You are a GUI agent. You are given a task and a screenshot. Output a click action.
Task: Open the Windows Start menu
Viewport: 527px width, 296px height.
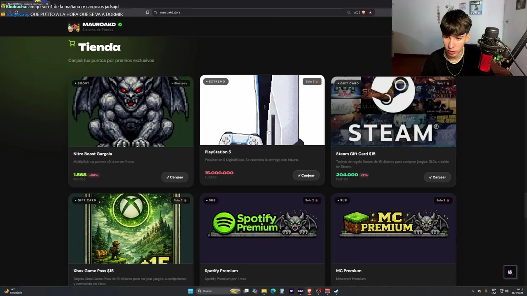pyautogui.click(x=191, y=291)
